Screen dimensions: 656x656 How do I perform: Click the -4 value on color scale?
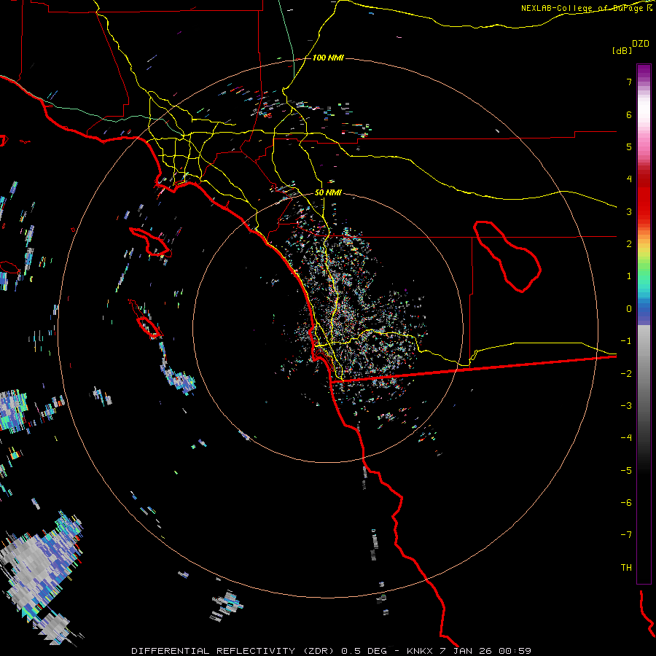626,438
